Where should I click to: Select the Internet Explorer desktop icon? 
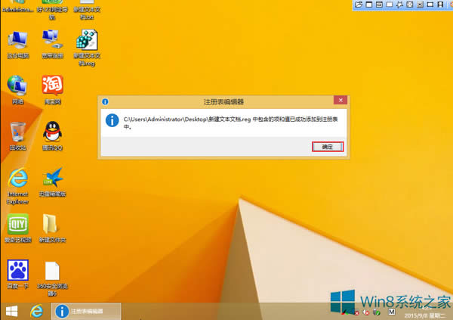[18, 186]
